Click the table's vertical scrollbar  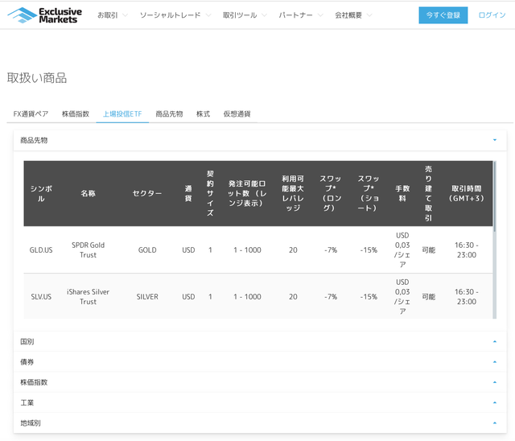tap(495, 240)
